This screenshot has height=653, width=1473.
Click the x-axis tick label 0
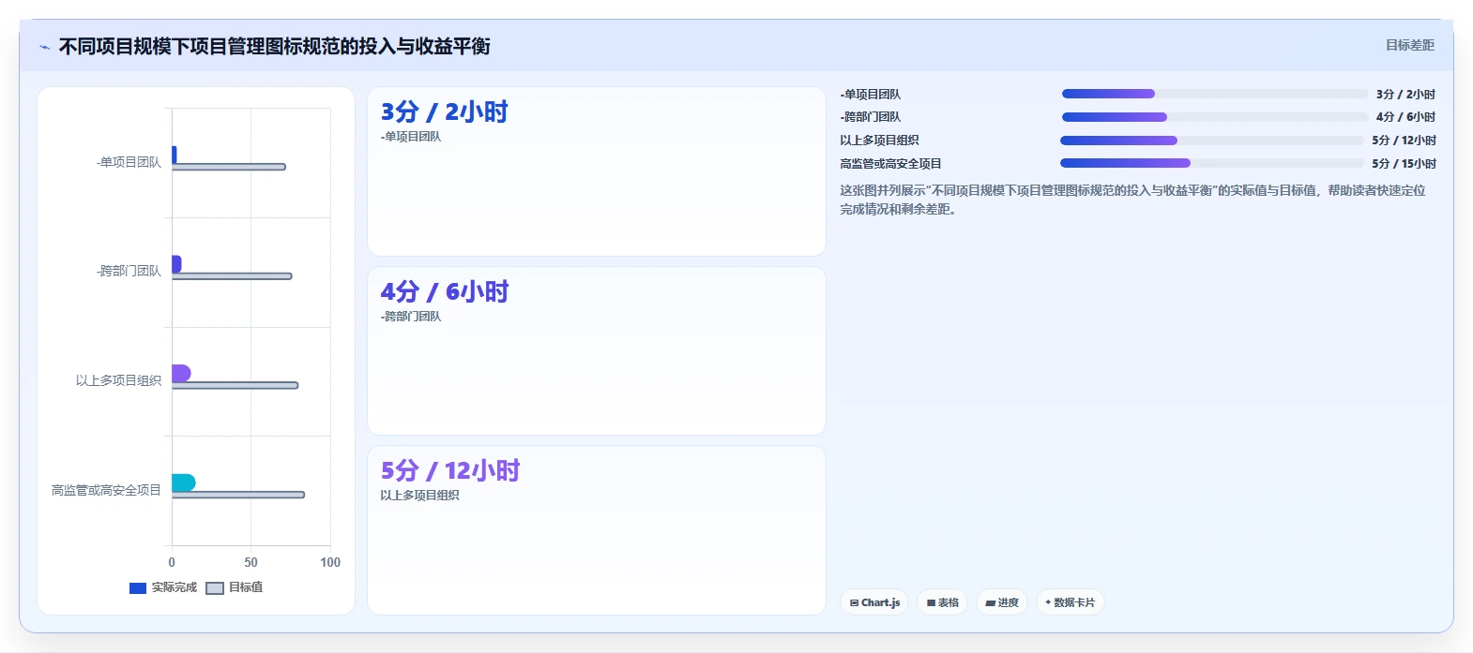[172, 563]
